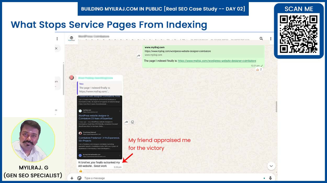
Task: Open the emoji and sticker picker
Action: [x=80, y=178]
